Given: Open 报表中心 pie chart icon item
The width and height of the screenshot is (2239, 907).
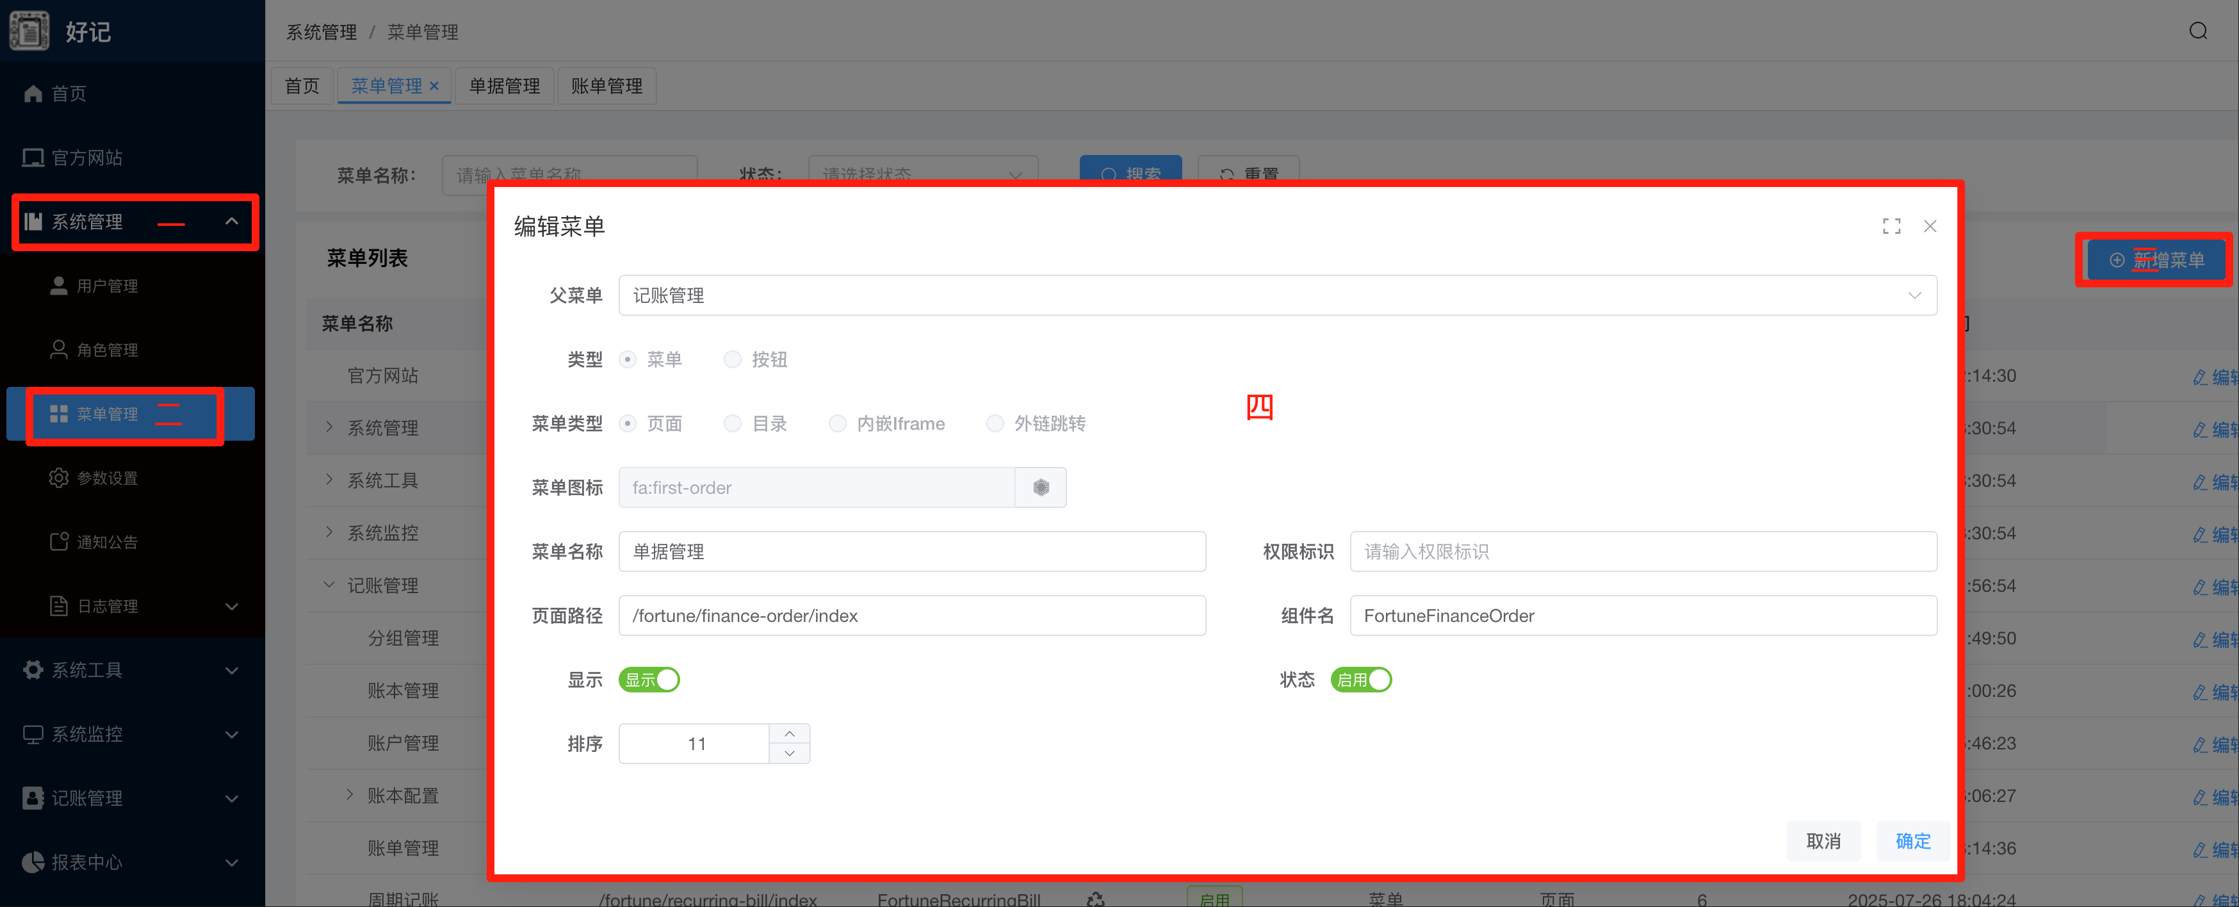Looking at the screenshot, I should coord(33,862).
